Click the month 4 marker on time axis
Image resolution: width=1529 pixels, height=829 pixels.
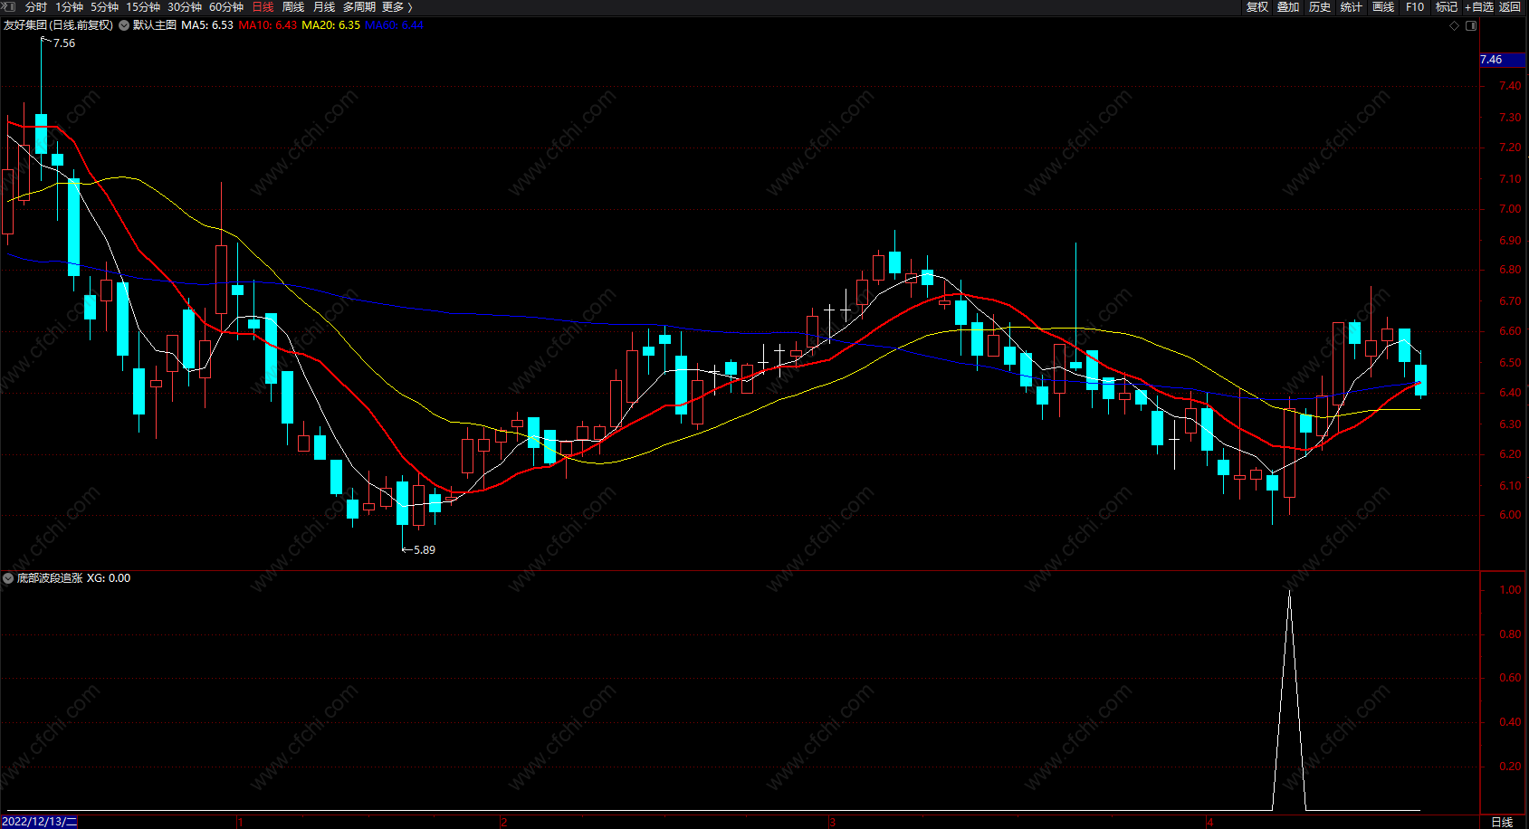pyautogui.click(x=1209, y=823)
